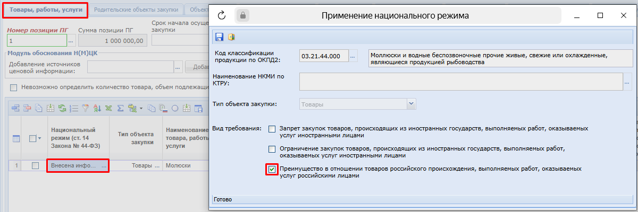Screen dimensions: 638x212
Task: Click the green refresh arrows icon
Action: pos(62,108)
